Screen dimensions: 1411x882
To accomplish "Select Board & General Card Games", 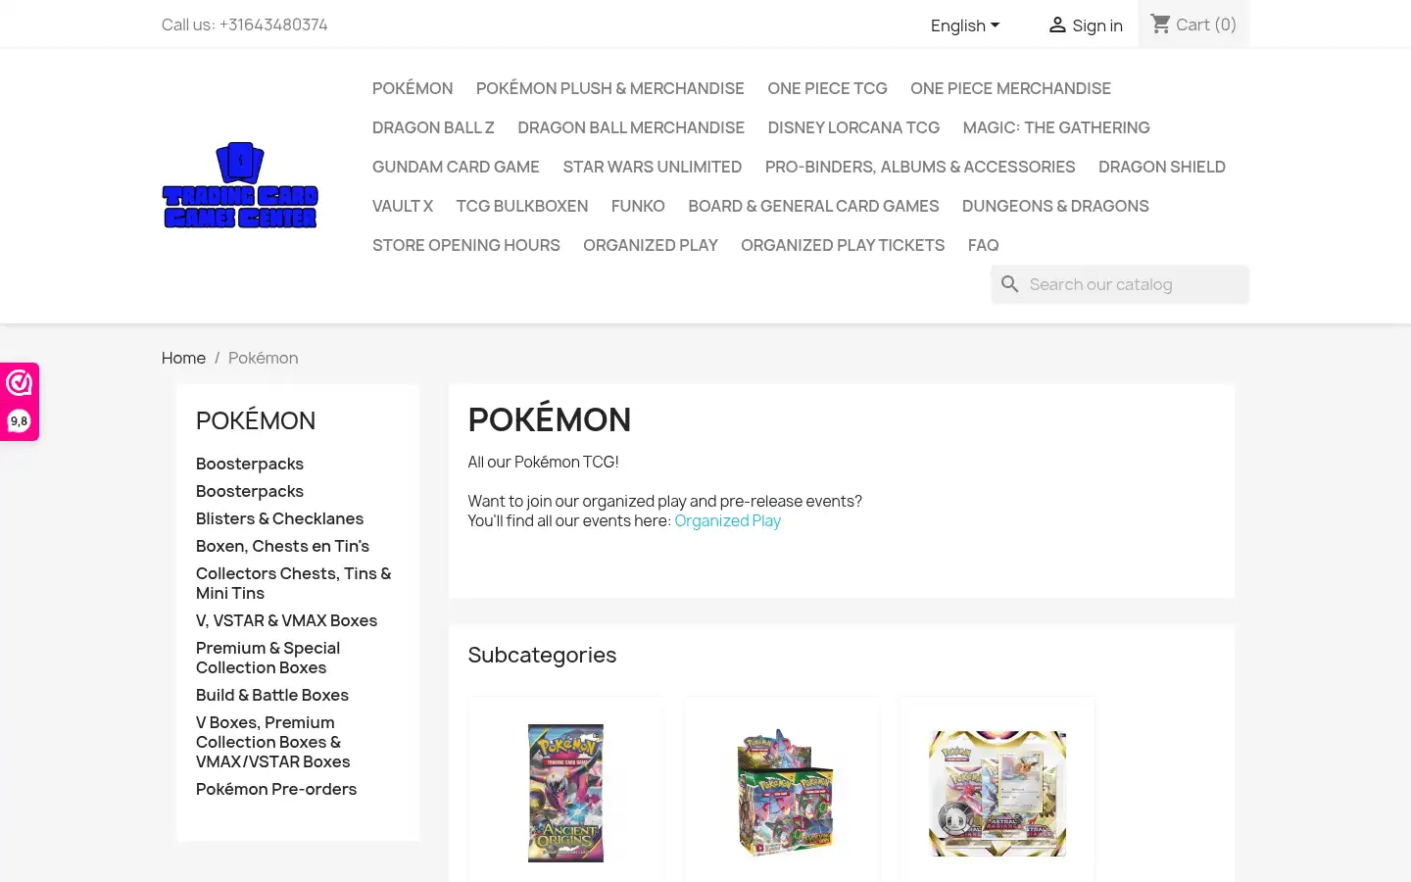I will click(813, 206).
